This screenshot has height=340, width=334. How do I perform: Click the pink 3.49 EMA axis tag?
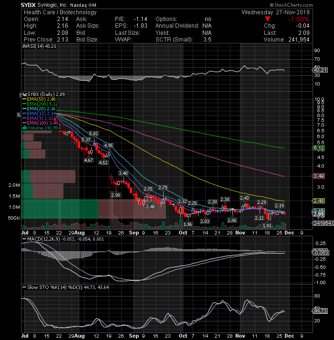[x=319, y=176]
